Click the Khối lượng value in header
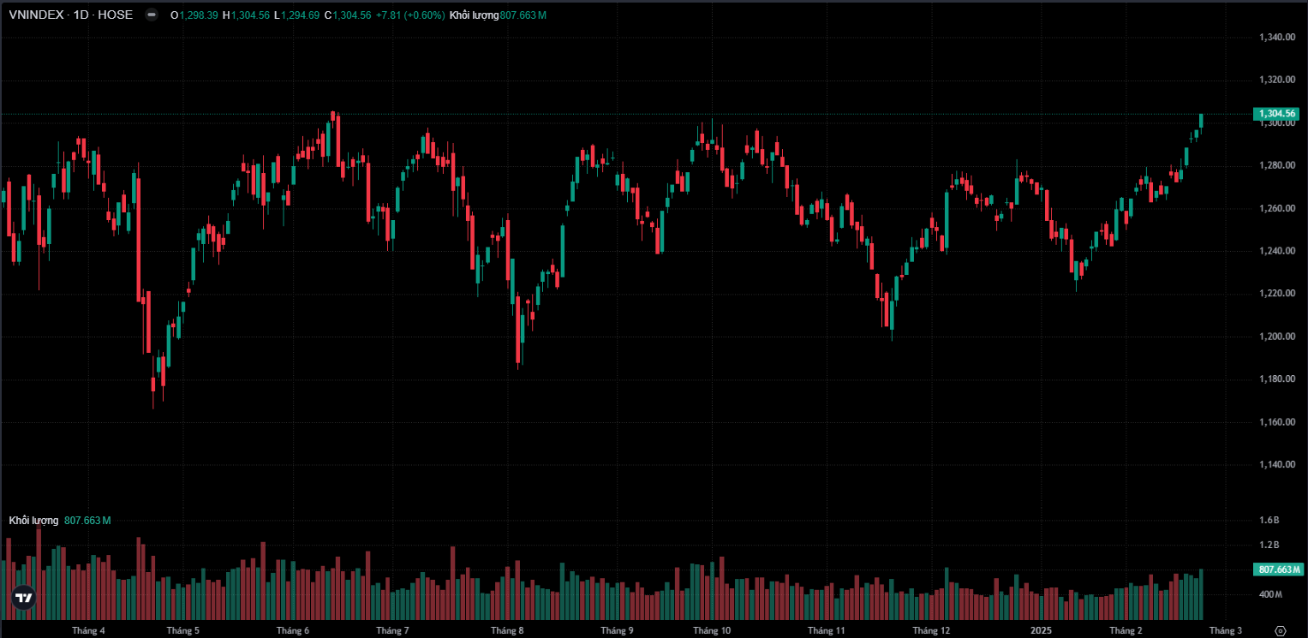Viewport: 1308px width, 638px height. pos(498,15)
